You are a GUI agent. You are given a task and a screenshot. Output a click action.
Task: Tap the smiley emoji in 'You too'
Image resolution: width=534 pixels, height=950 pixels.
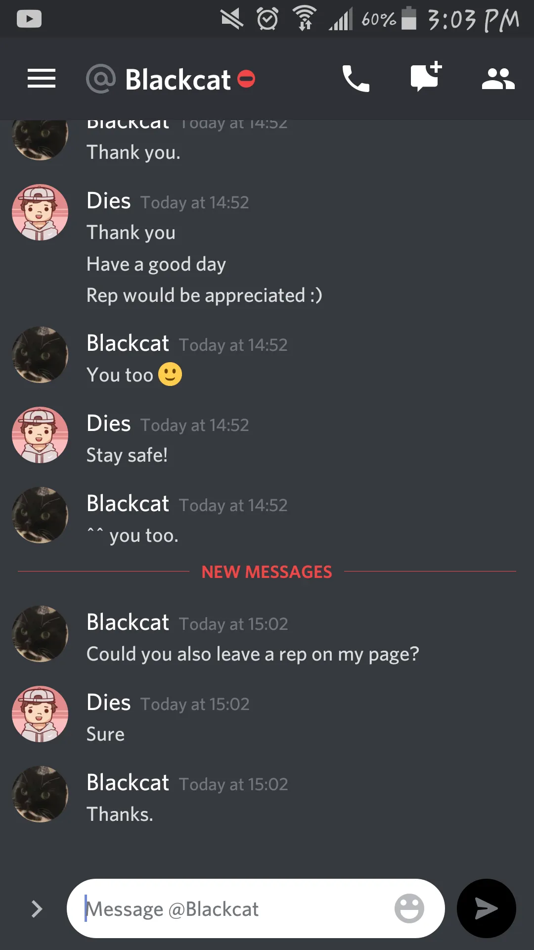tap(170, 374)
